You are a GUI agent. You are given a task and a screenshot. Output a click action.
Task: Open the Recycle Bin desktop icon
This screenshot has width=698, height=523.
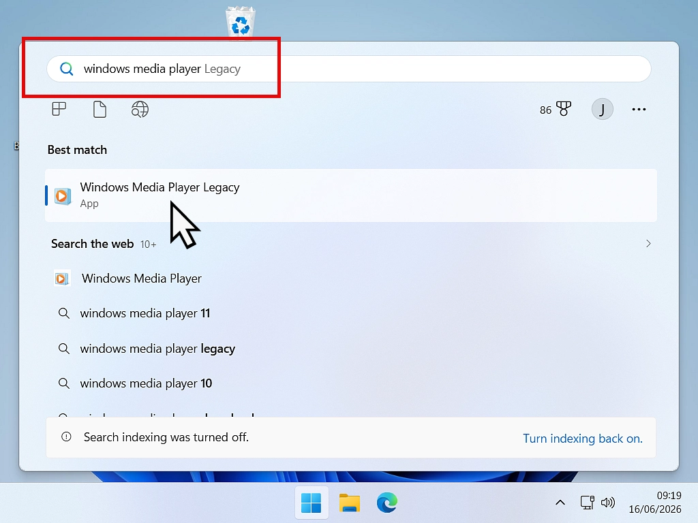pos(241,22)
